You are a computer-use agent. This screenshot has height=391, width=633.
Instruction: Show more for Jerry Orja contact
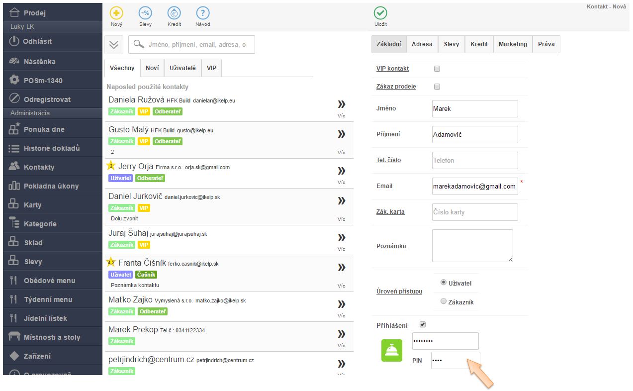341,171
